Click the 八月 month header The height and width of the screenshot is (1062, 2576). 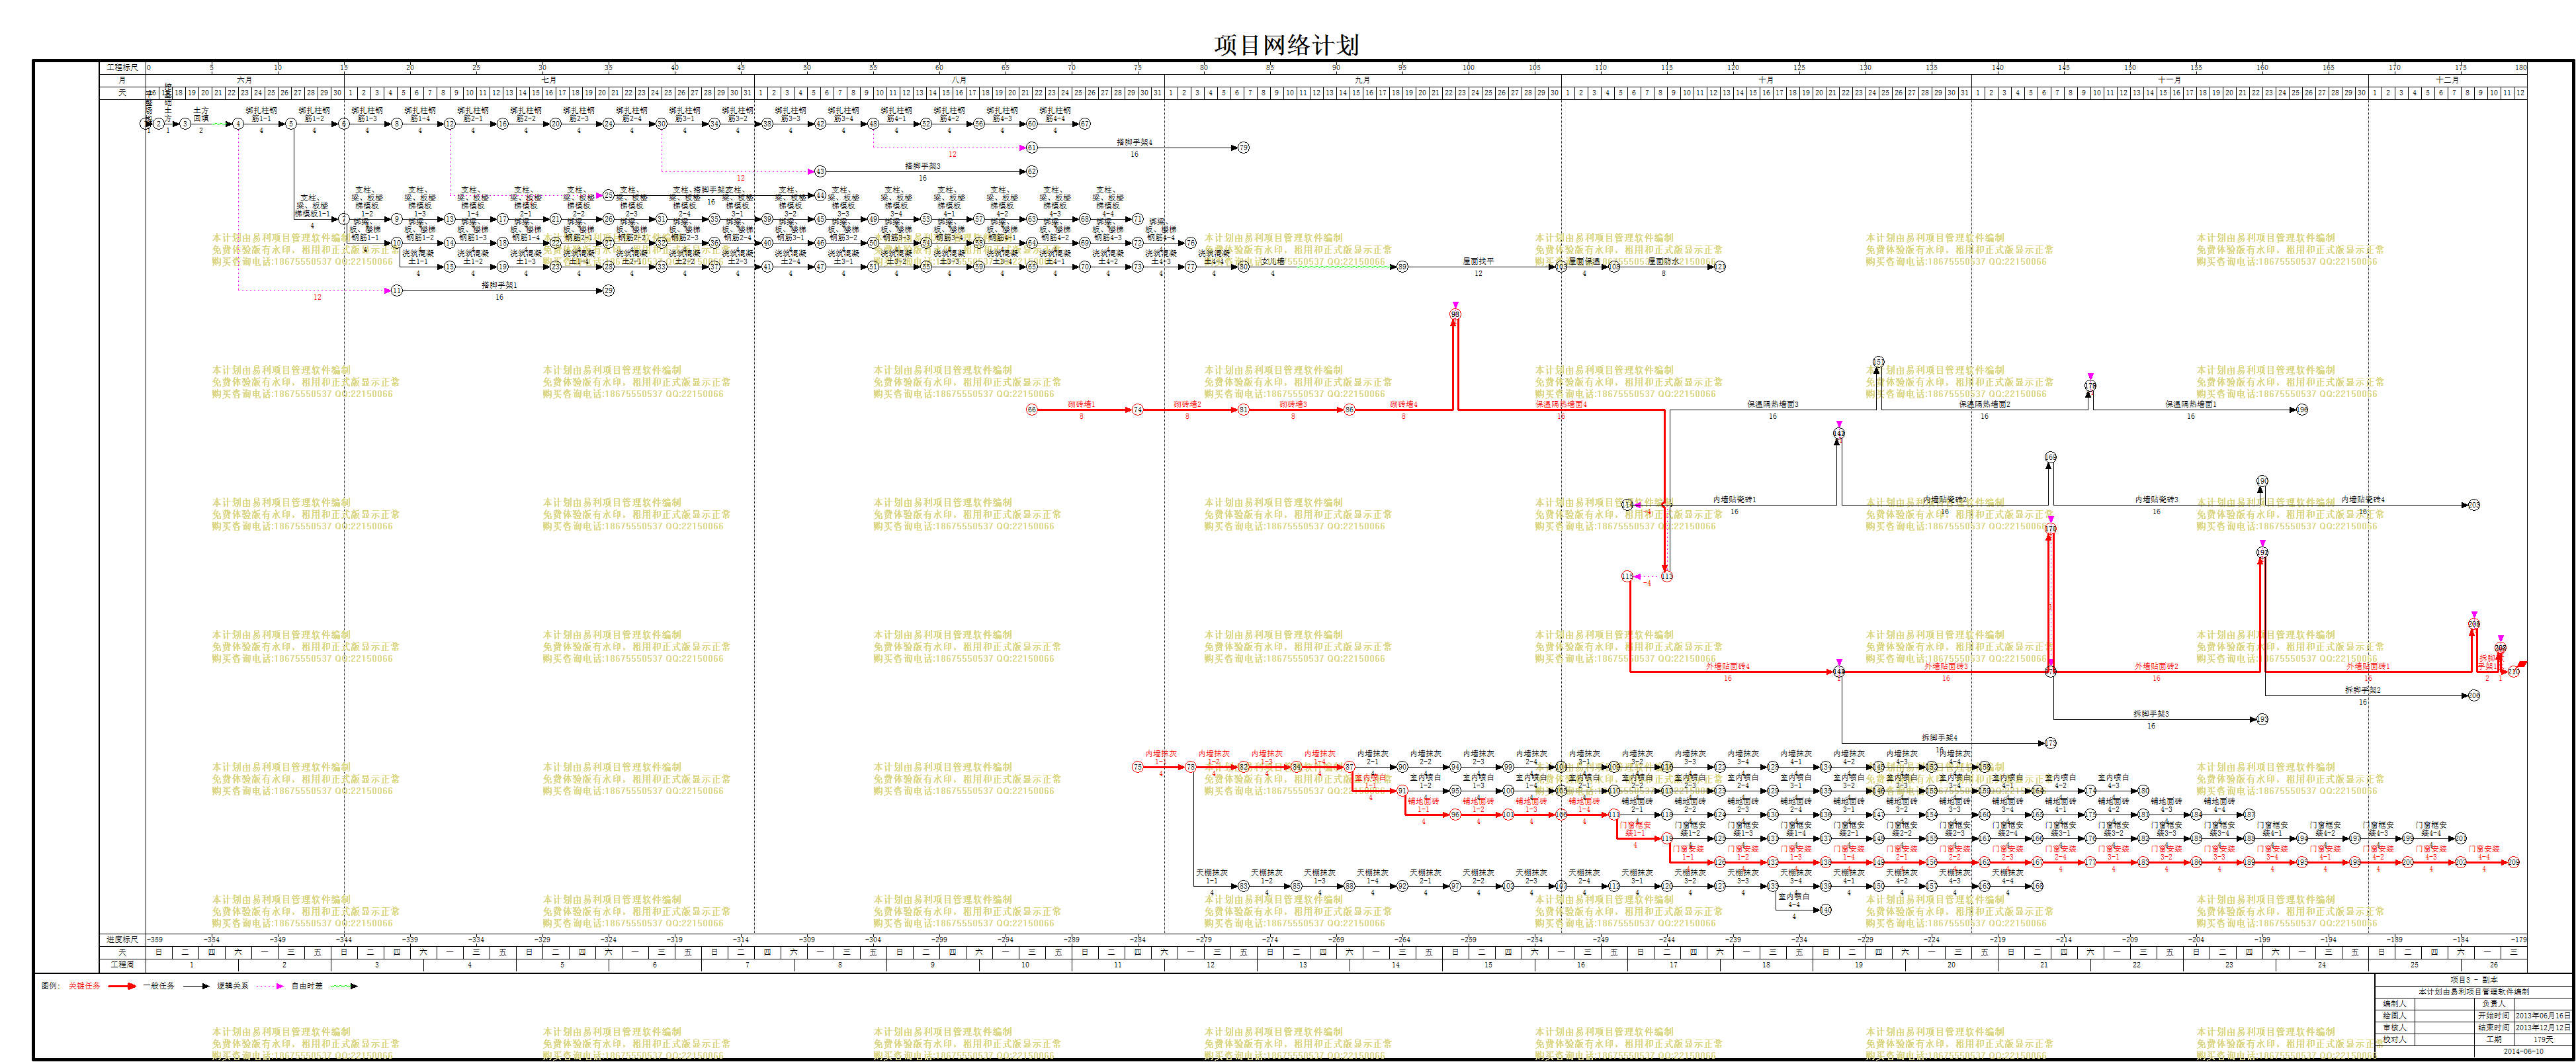point(959,80)
